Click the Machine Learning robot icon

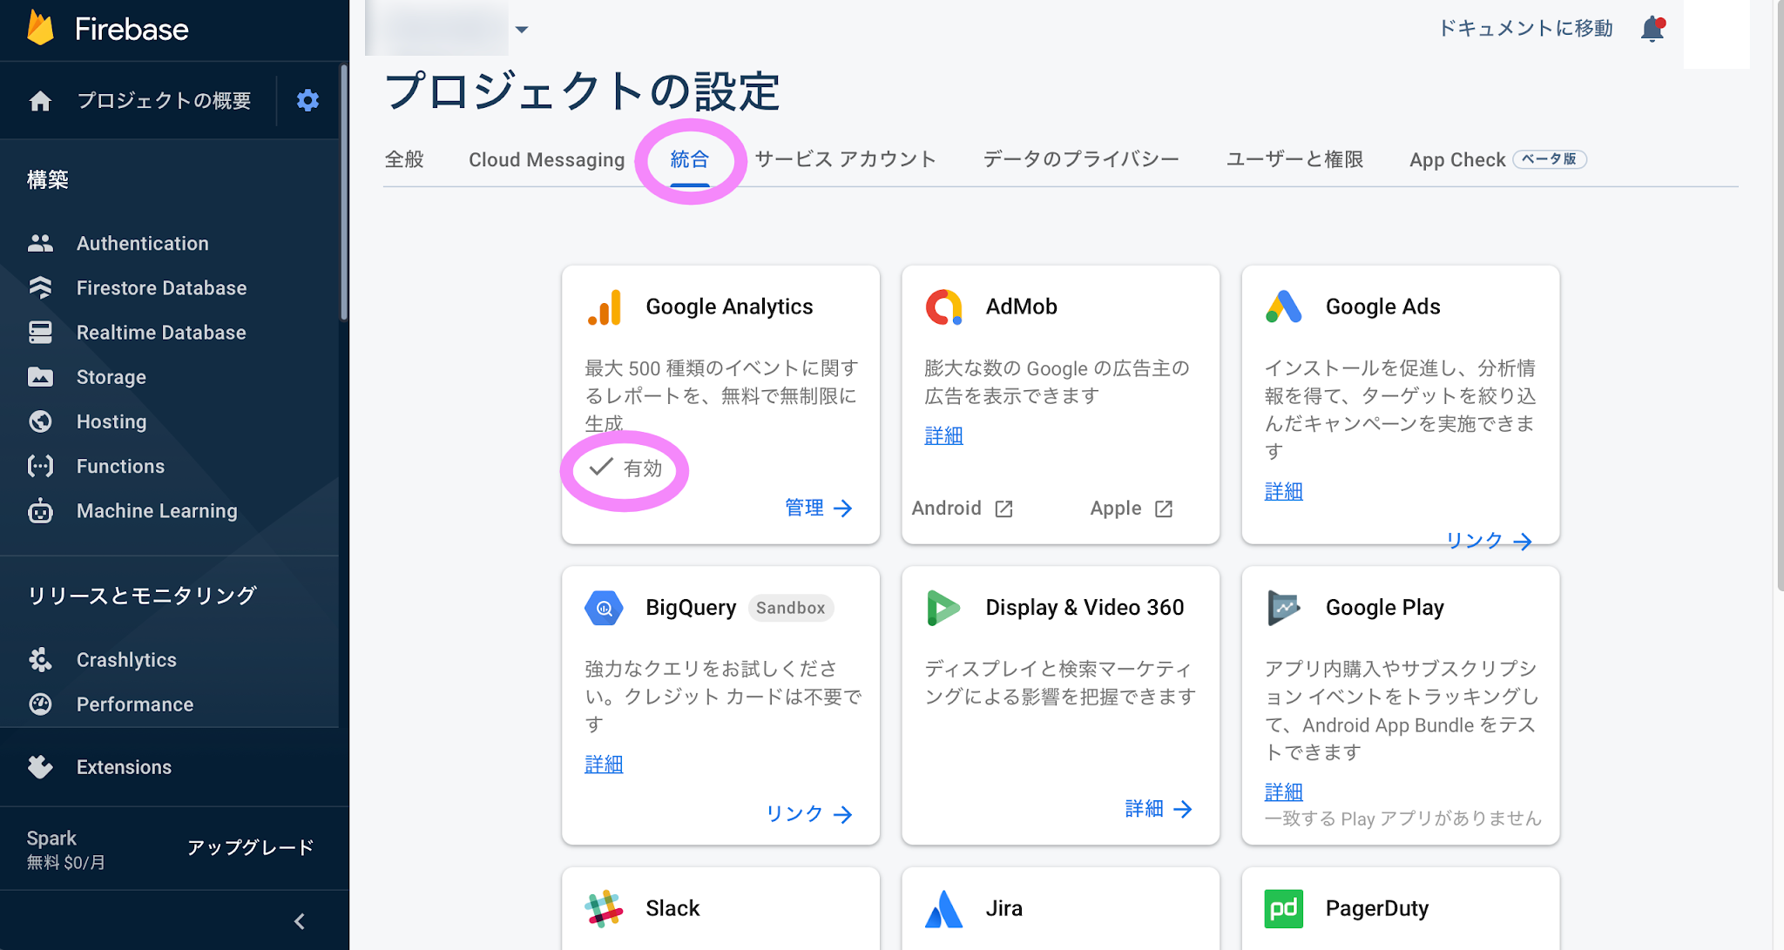point(40,510)
